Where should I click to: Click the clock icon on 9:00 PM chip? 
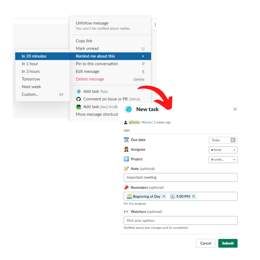tap(173, 196)
